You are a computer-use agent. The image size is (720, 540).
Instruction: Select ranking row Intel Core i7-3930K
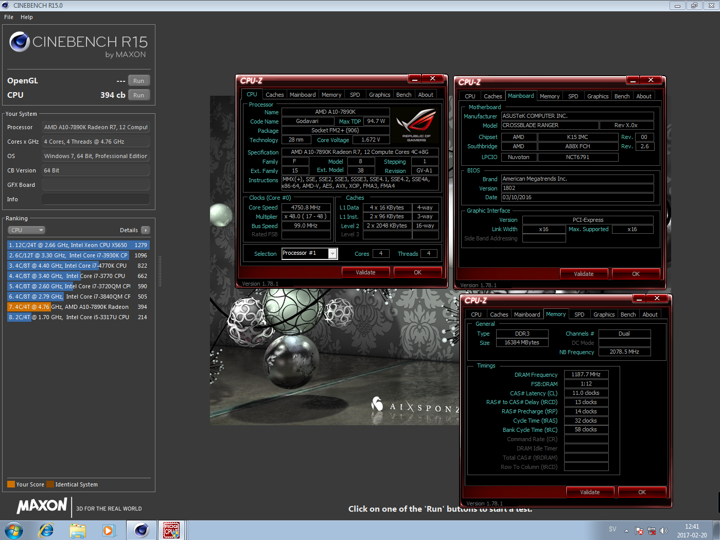[78, 255]
